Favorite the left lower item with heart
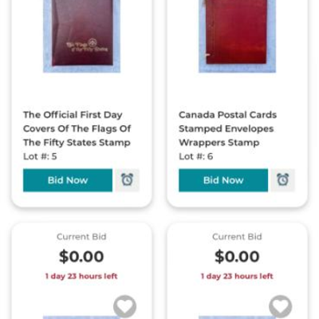Screen dimensions: 319x319 (x=124, y=307)
